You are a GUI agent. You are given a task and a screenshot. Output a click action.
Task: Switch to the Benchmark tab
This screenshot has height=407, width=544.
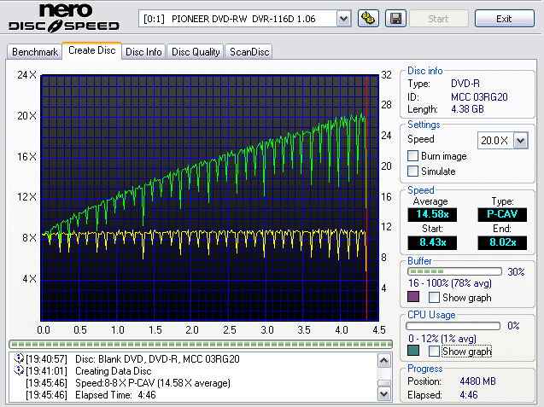[x=34, y=52]
